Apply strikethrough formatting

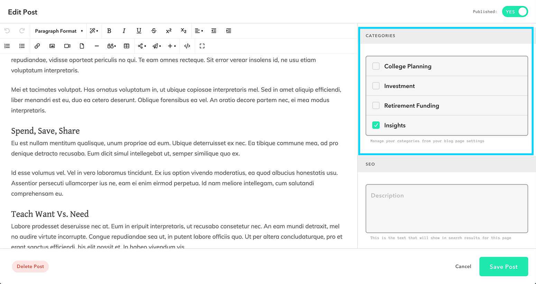pyautogui.click(x=154, y=31)
